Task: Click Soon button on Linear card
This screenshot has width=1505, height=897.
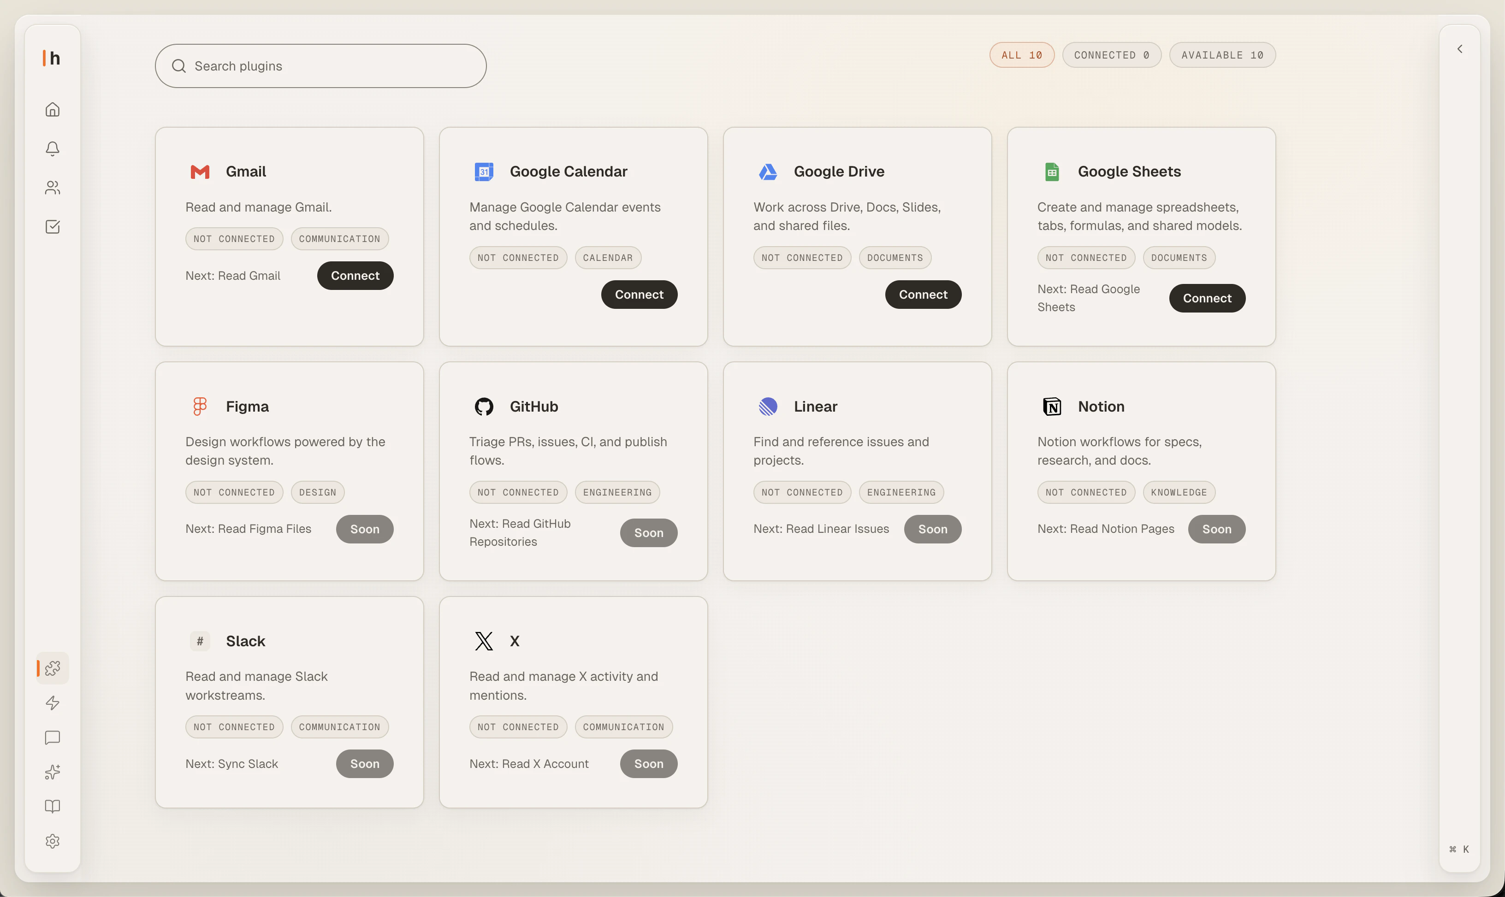Action: pyautogui.click(x=933, y=529)
